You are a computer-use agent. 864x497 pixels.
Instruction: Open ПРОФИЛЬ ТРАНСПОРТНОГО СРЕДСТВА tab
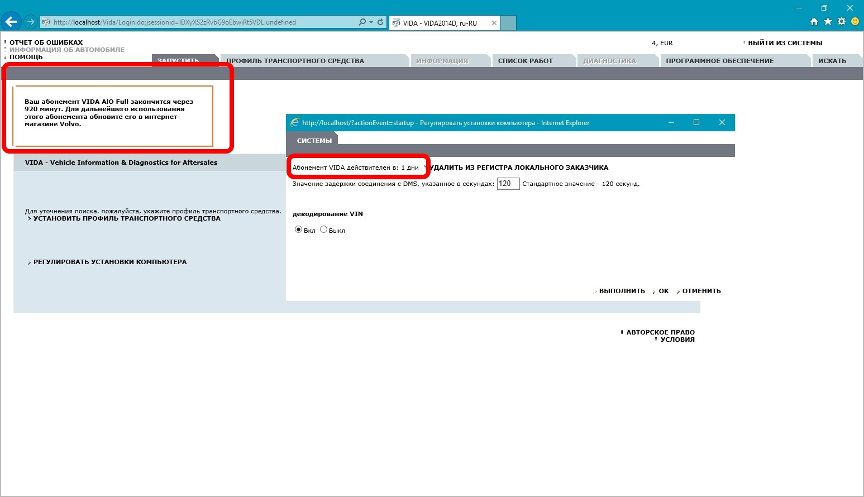point(314,61)
